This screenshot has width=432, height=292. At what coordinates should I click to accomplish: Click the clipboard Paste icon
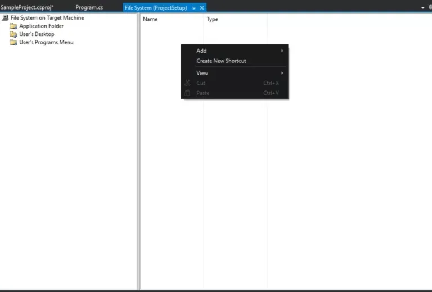click(187, 93)
